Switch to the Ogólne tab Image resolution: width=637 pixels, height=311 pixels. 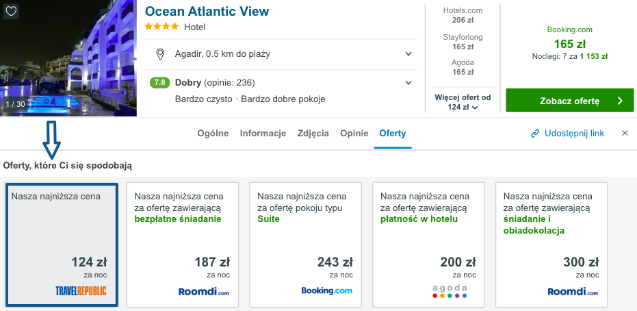[213, 134]
